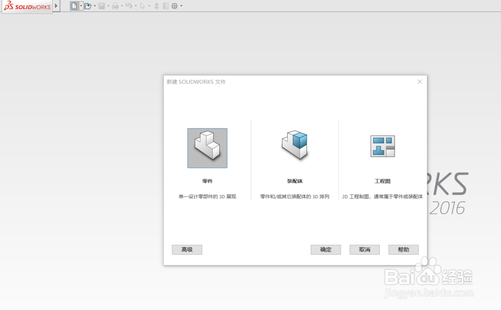Click the 工程图 label text
Screen dimensions: 501x310
point(382,181)
